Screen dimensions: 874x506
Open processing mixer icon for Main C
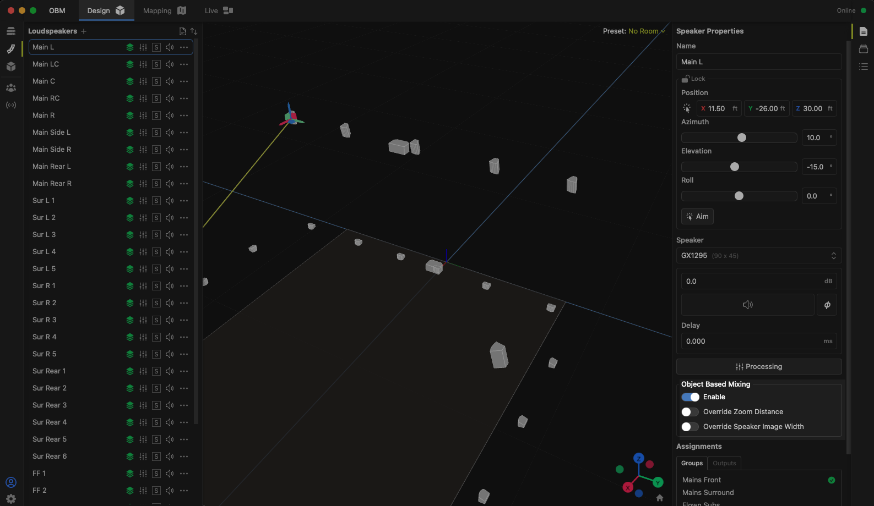143,81
